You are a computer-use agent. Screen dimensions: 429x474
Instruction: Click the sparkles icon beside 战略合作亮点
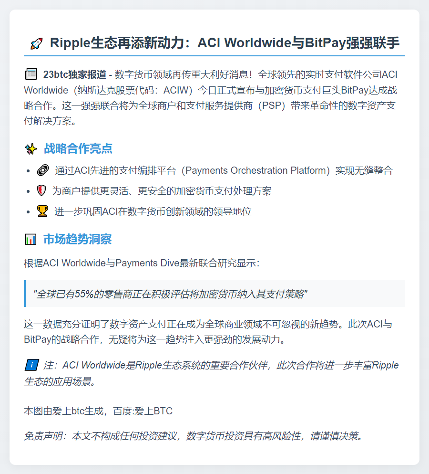point(31,149)
